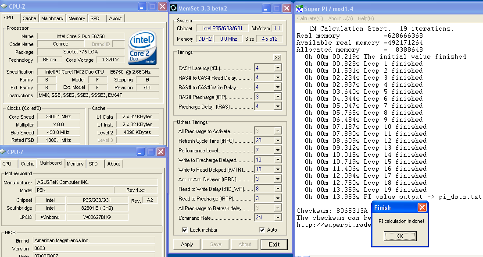
Task: Click OK in the Finish dialog
Action: (400, 236)
